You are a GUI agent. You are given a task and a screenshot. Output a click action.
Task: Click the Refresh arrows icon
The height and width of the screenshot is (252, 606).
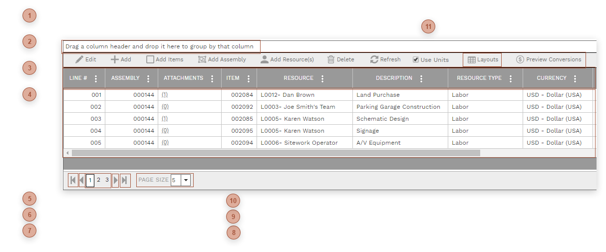coord(374,59)
